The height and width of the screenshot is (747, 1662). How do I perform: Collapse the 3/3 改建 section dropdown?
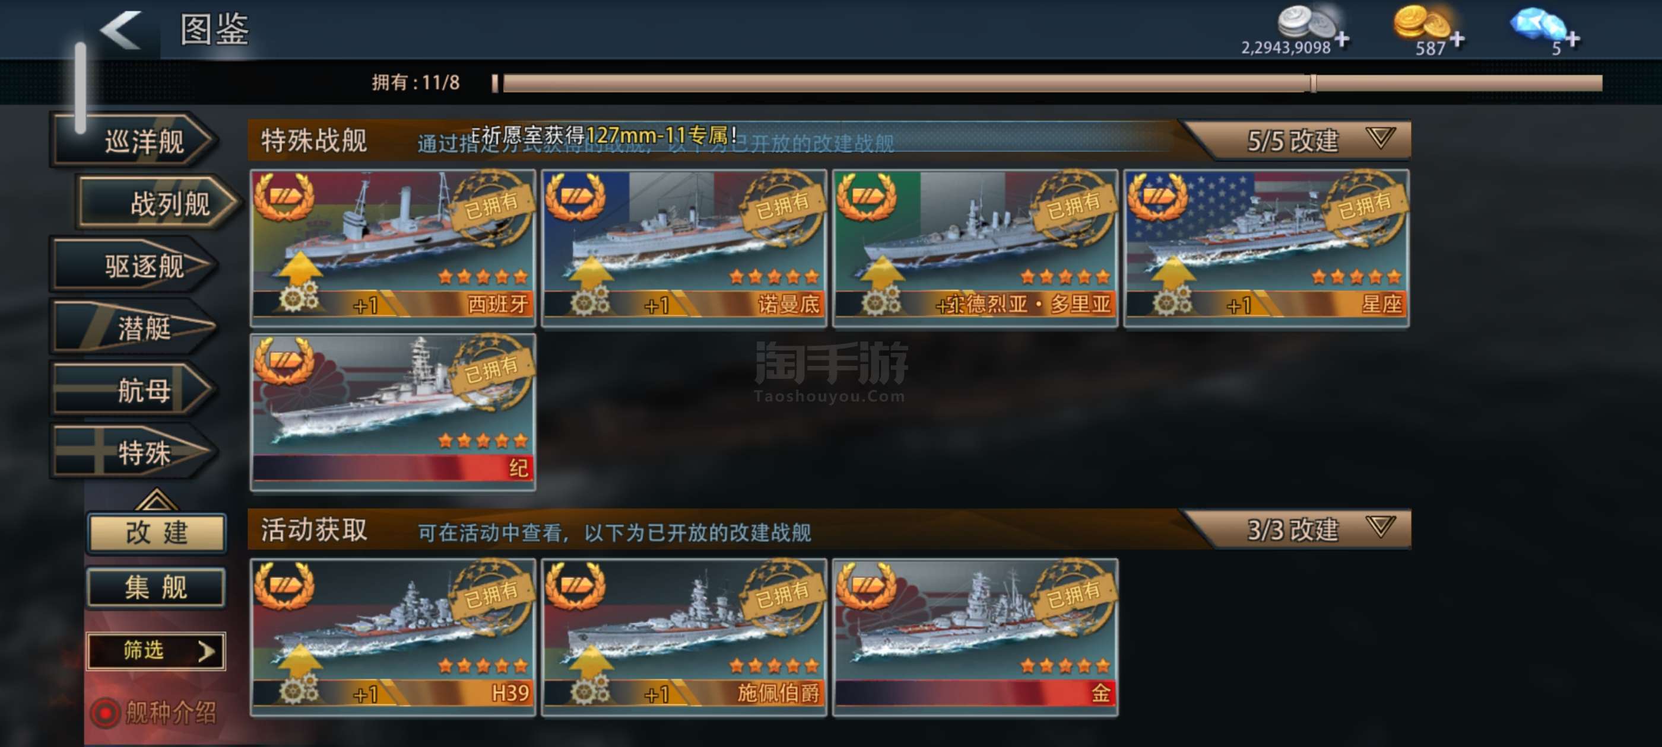[x=1380, y=528]
